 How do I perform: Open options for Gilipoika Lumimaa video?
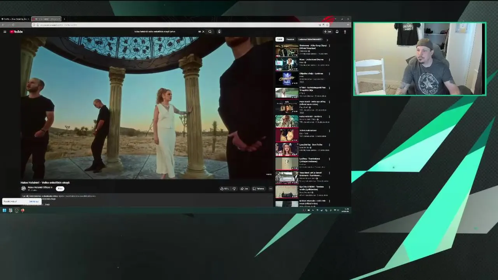[x=329, y=74]
